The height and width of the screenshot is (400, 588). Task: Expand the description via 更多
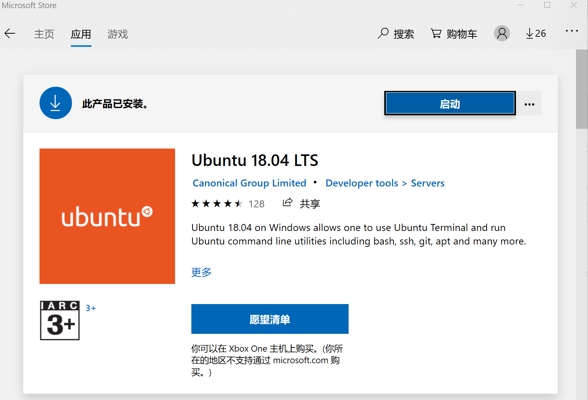[201, 272]
